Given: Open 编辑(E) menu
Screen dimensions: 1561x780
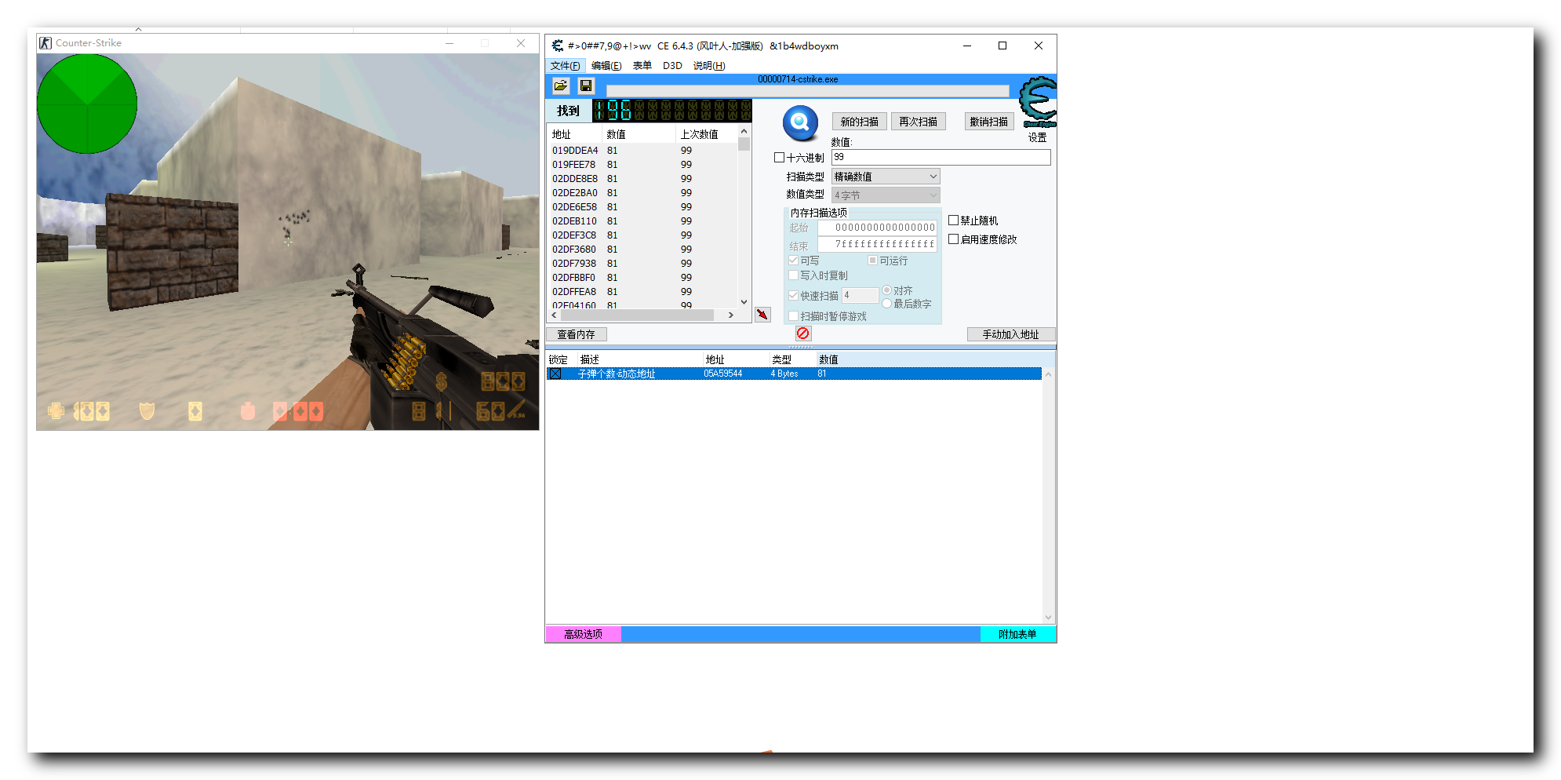Looking at the screenshot, I should pyautogui.click(x=606, y=66).
